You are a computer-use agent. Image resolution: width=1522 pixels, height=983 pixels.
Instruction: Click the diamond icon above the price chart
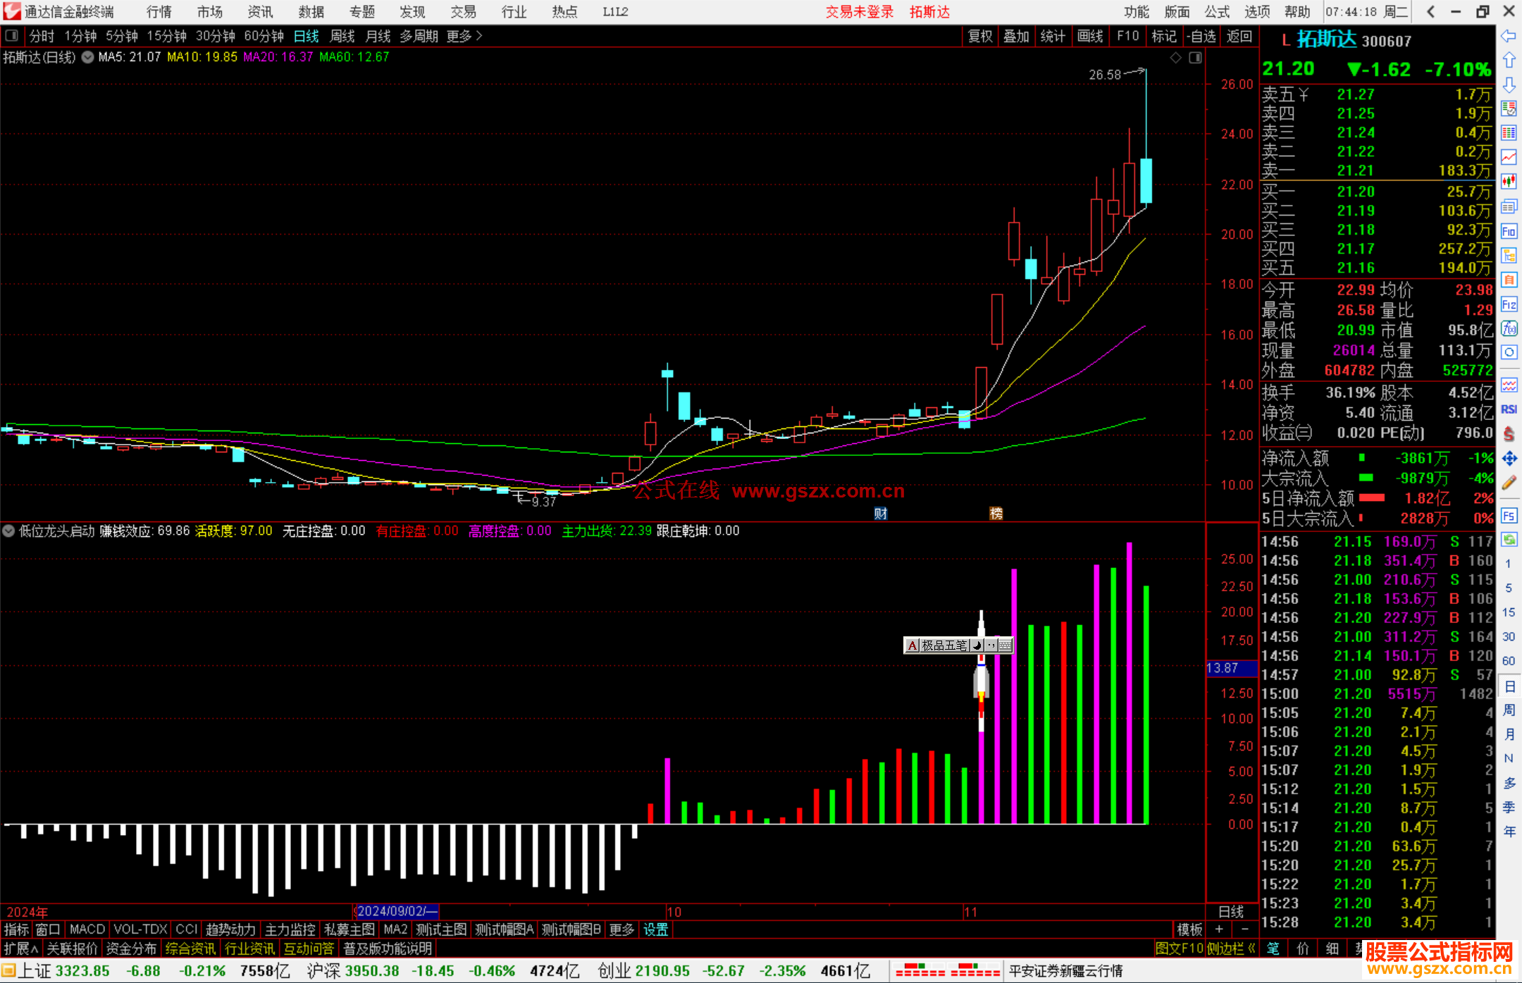pos(1175,58)
